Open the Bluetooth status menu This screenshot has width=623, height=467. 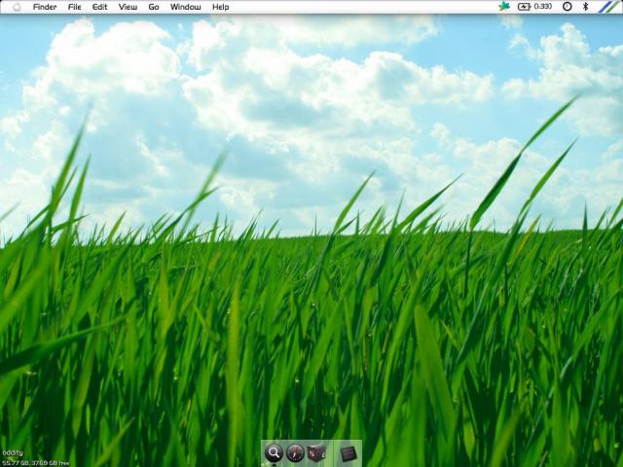585,7
